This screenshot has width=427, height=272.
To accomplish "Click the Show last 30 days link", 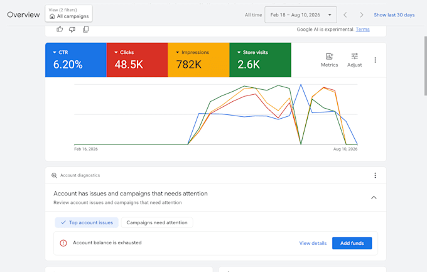I will click(x=394, y=15).
